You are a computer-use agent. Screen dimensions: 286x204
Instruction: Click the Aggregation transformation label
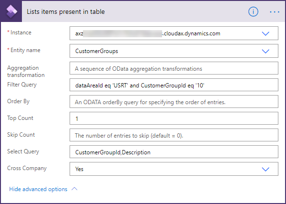point(26,71)
